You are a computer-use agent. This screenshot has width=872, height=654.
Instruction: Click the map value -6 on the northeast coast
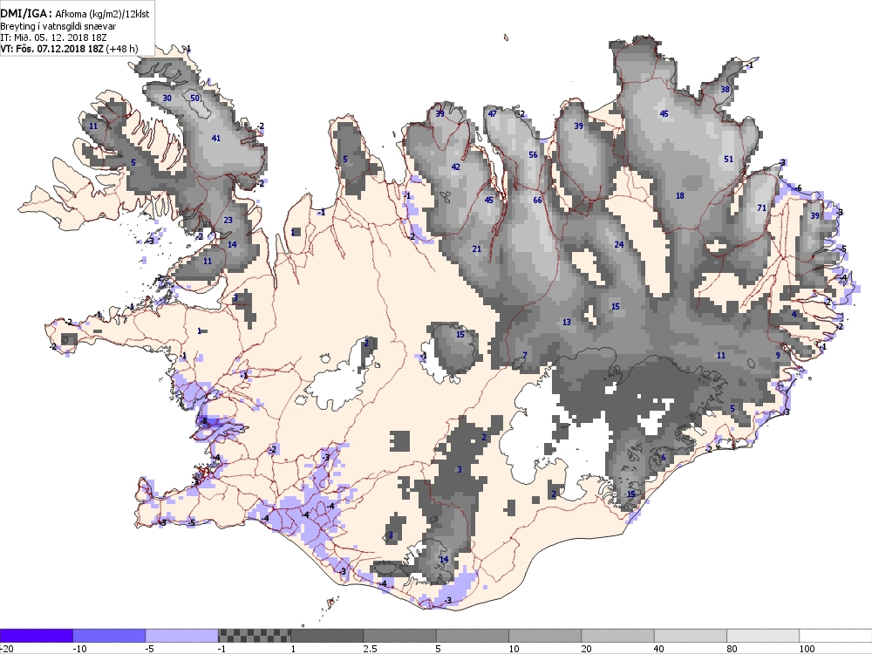(x=798, y=188)
